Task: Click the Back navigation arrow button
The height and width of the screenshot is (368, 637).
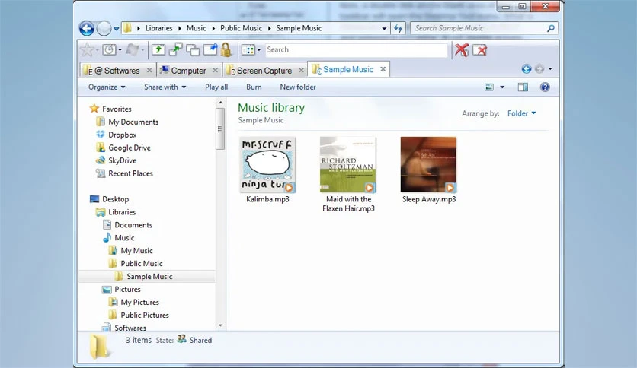Action: tap(87, 28)
